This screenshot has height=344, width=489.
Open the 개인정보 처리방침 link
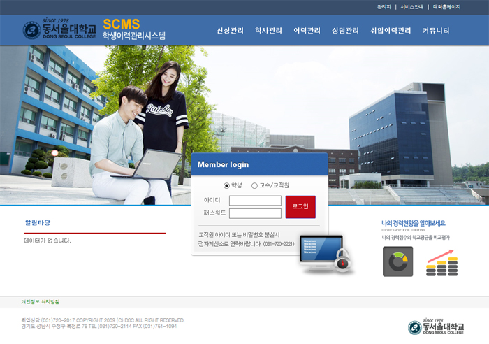[x=41, y=302]
